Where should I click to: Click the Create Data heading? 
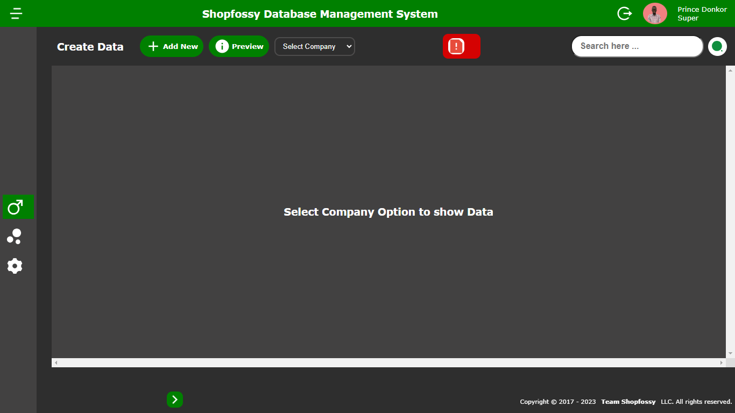point(90,47)
